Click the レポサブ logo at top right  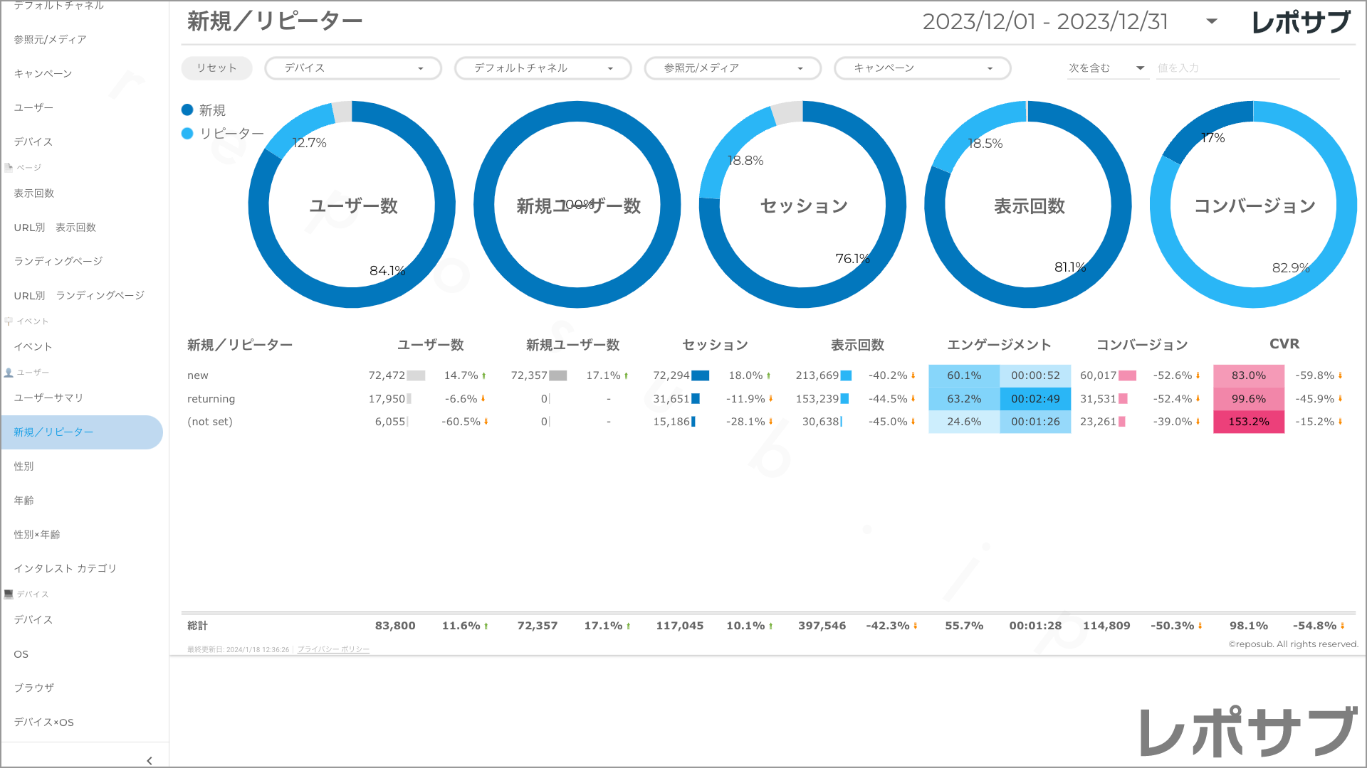click(x=1300, y=22)
